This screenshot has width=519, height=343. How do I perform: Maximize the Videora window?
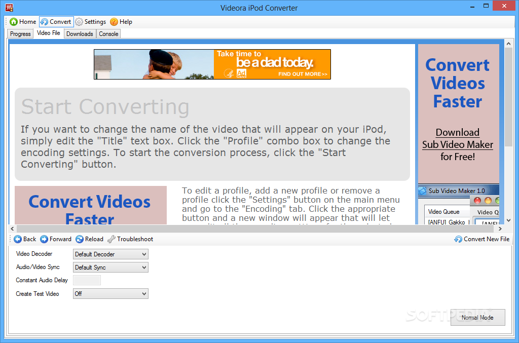coord(486,6)
